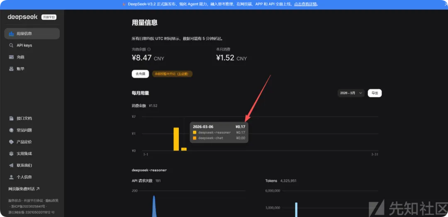448x217 pixels.
Task: Click the 实用集成 stack icon
Action: point(12,154)
